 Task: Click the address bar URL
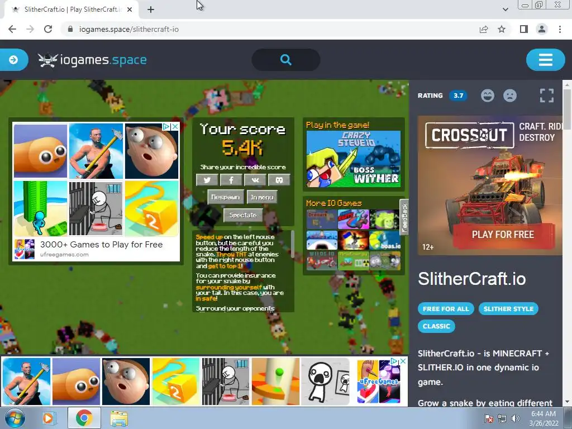click(x=129, y=29)
